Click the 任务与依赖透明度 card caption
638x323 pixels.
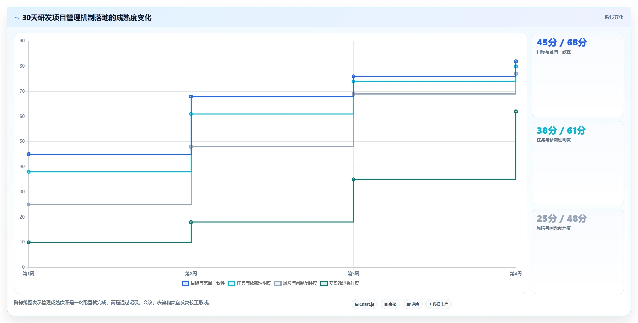[554, 140]
